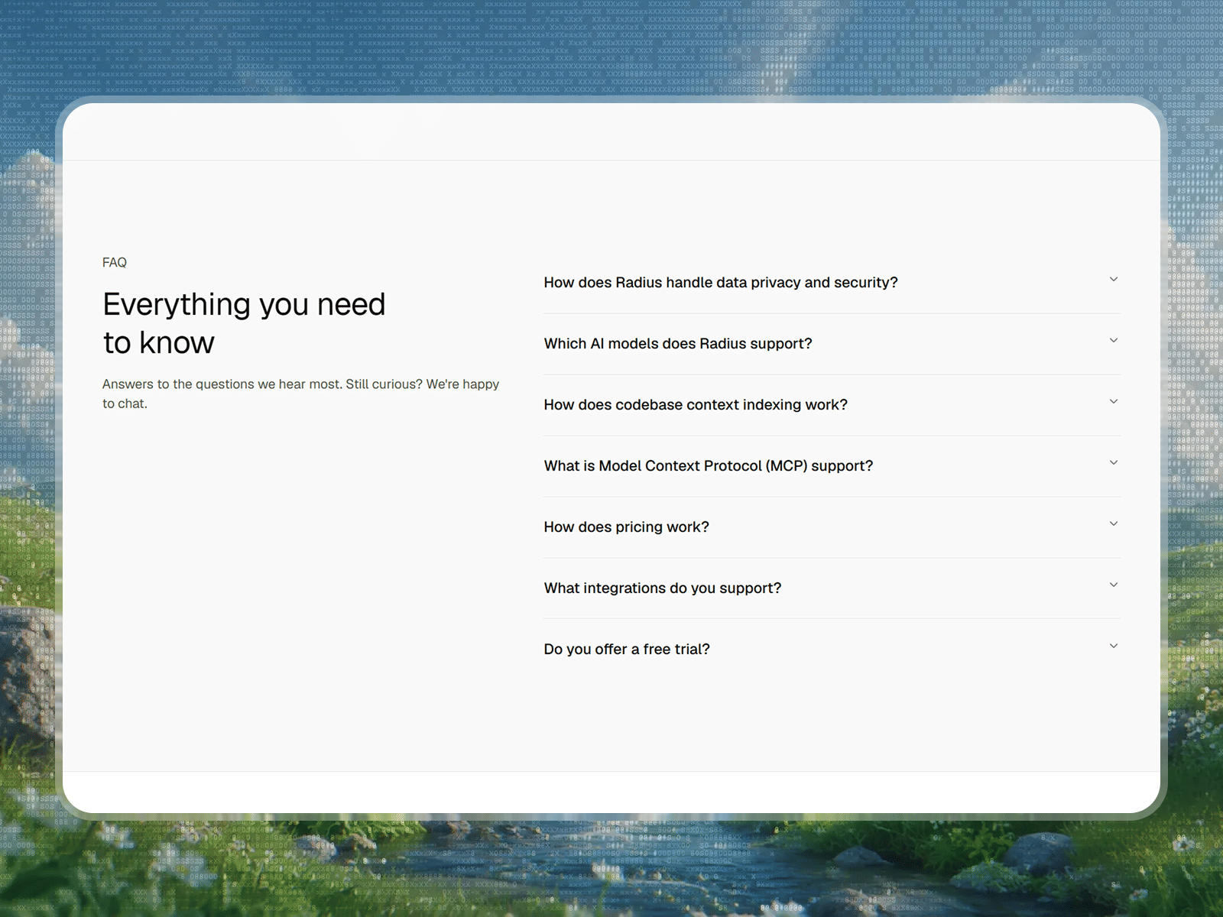This screenshot has height=917, width=1223.
Task: Click 'How does pricing work?' question text
Action: (x=627, y=527)
